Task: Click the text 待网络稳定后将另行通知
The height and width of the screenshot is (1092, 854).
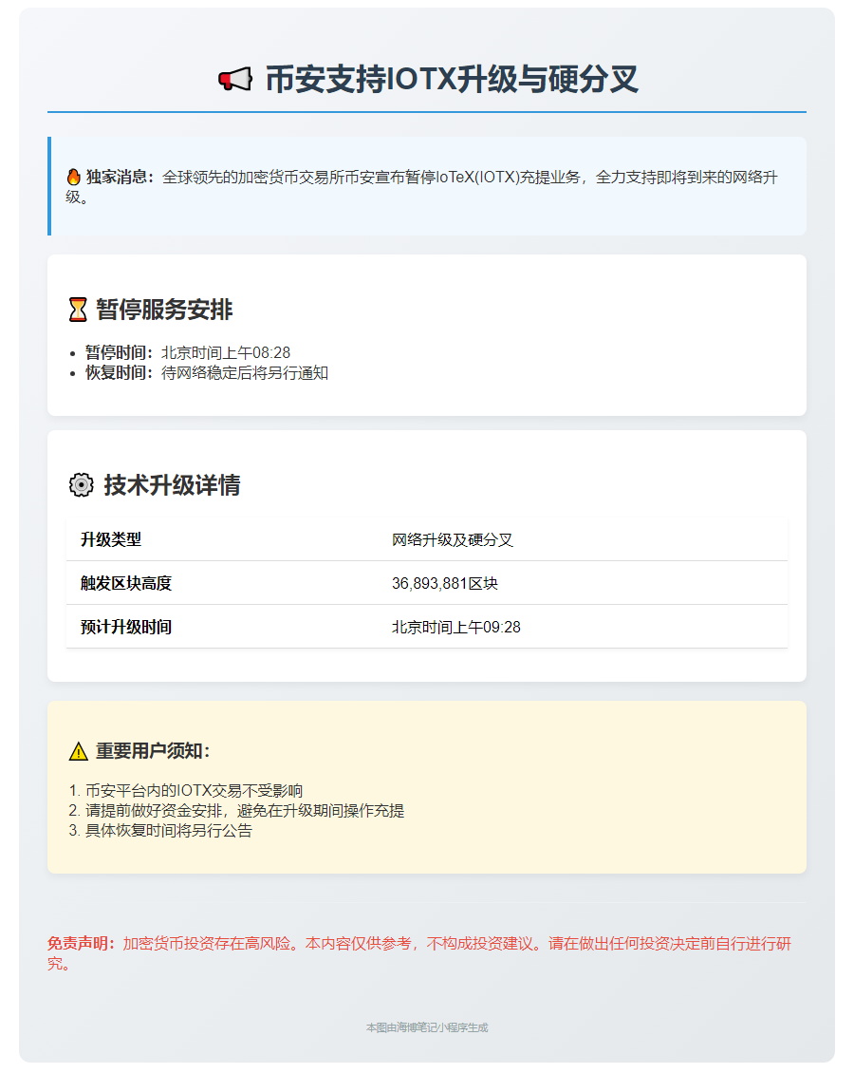Action: (244, 373)
